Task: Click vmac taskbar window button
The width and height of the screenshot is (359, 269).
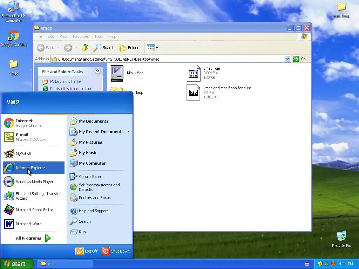Action: pyautogui.click(x=65, y=264)
